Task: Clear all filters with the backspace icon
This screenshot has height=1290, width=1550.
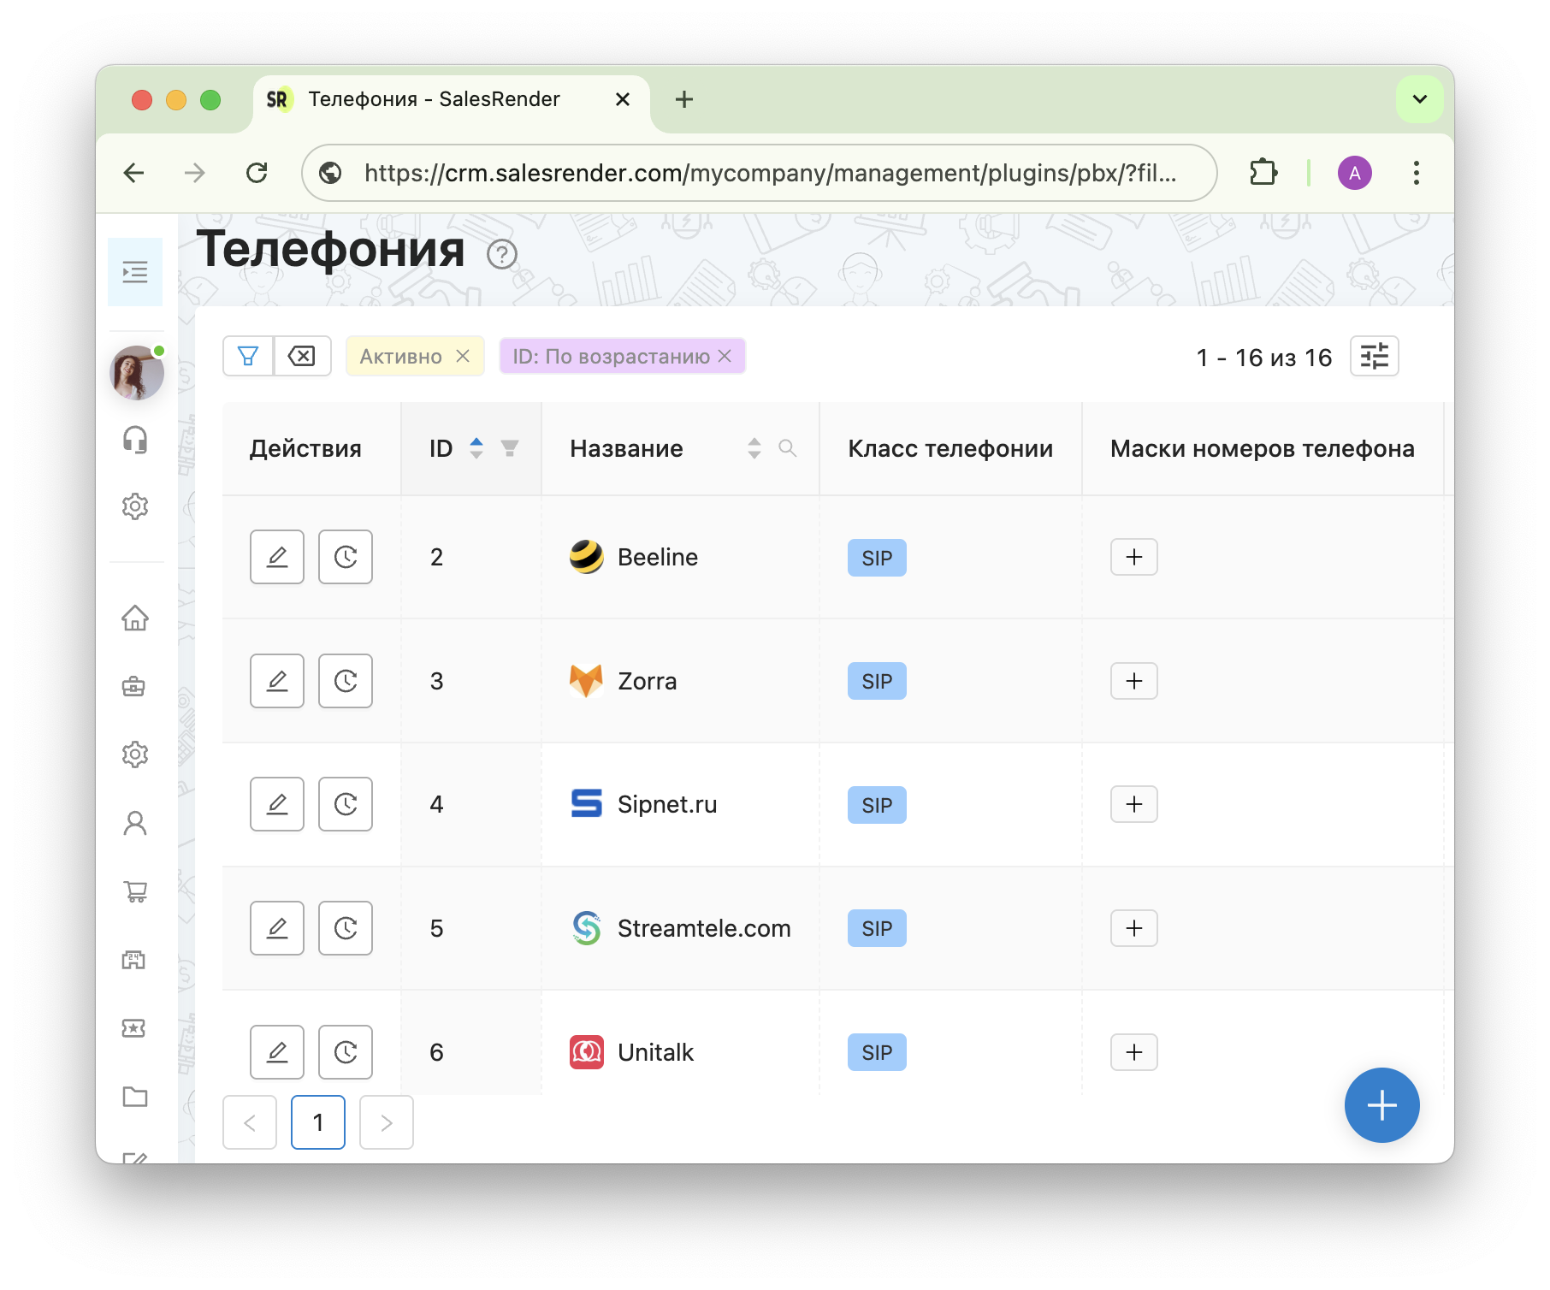Action: pyautogui.click(x=302, y=356)
